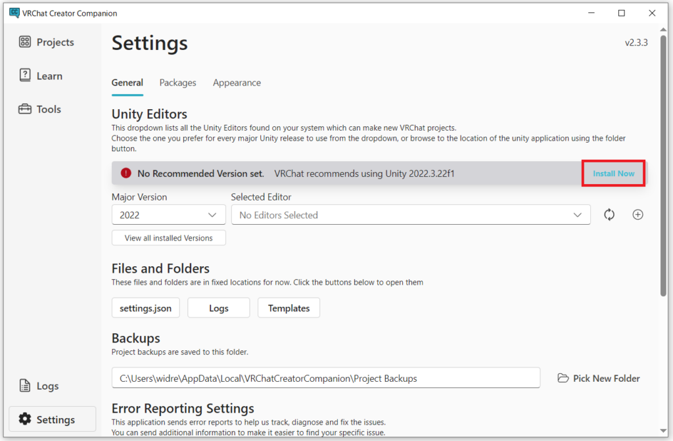
Task: Click the red warning icon in banner
Action: coord(126,173)
